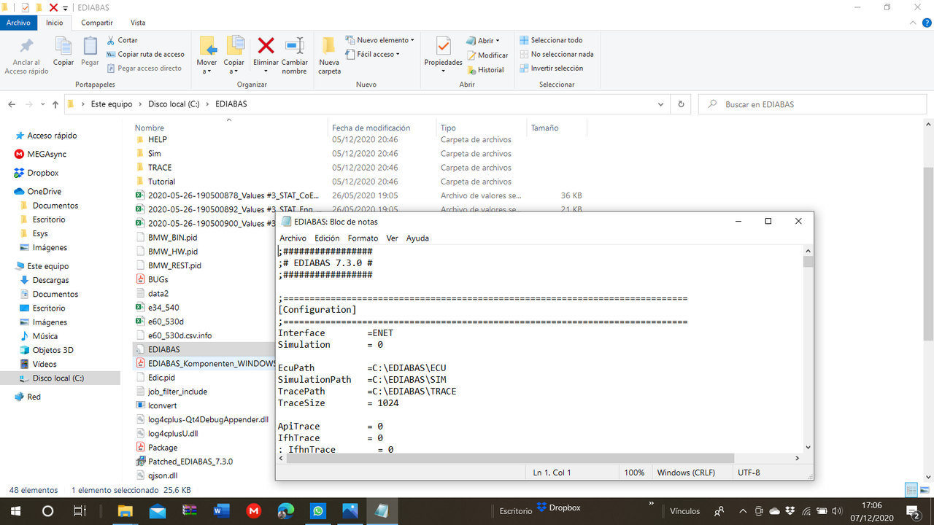934x525 pixels.
Task: Click No seleccionar nada
Action: [x=556, y=54]
